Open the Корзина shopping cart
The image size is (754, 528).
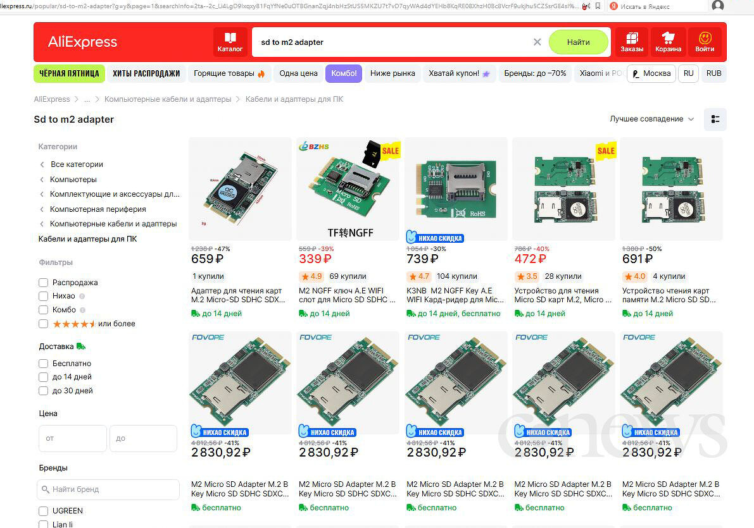[668, 42]
